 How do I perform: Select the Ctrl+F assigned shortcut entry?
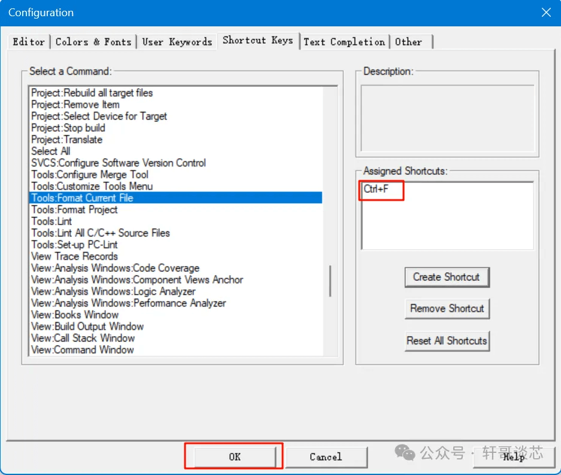(x=376, y=189)
